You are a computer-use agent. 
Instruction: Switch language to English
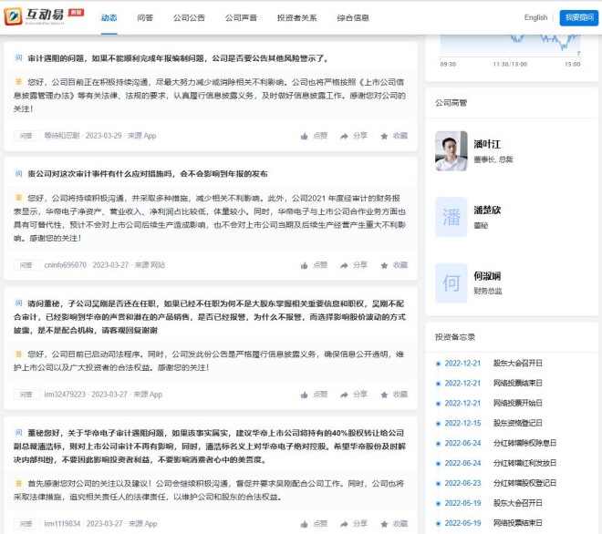[x=535, y=17]
